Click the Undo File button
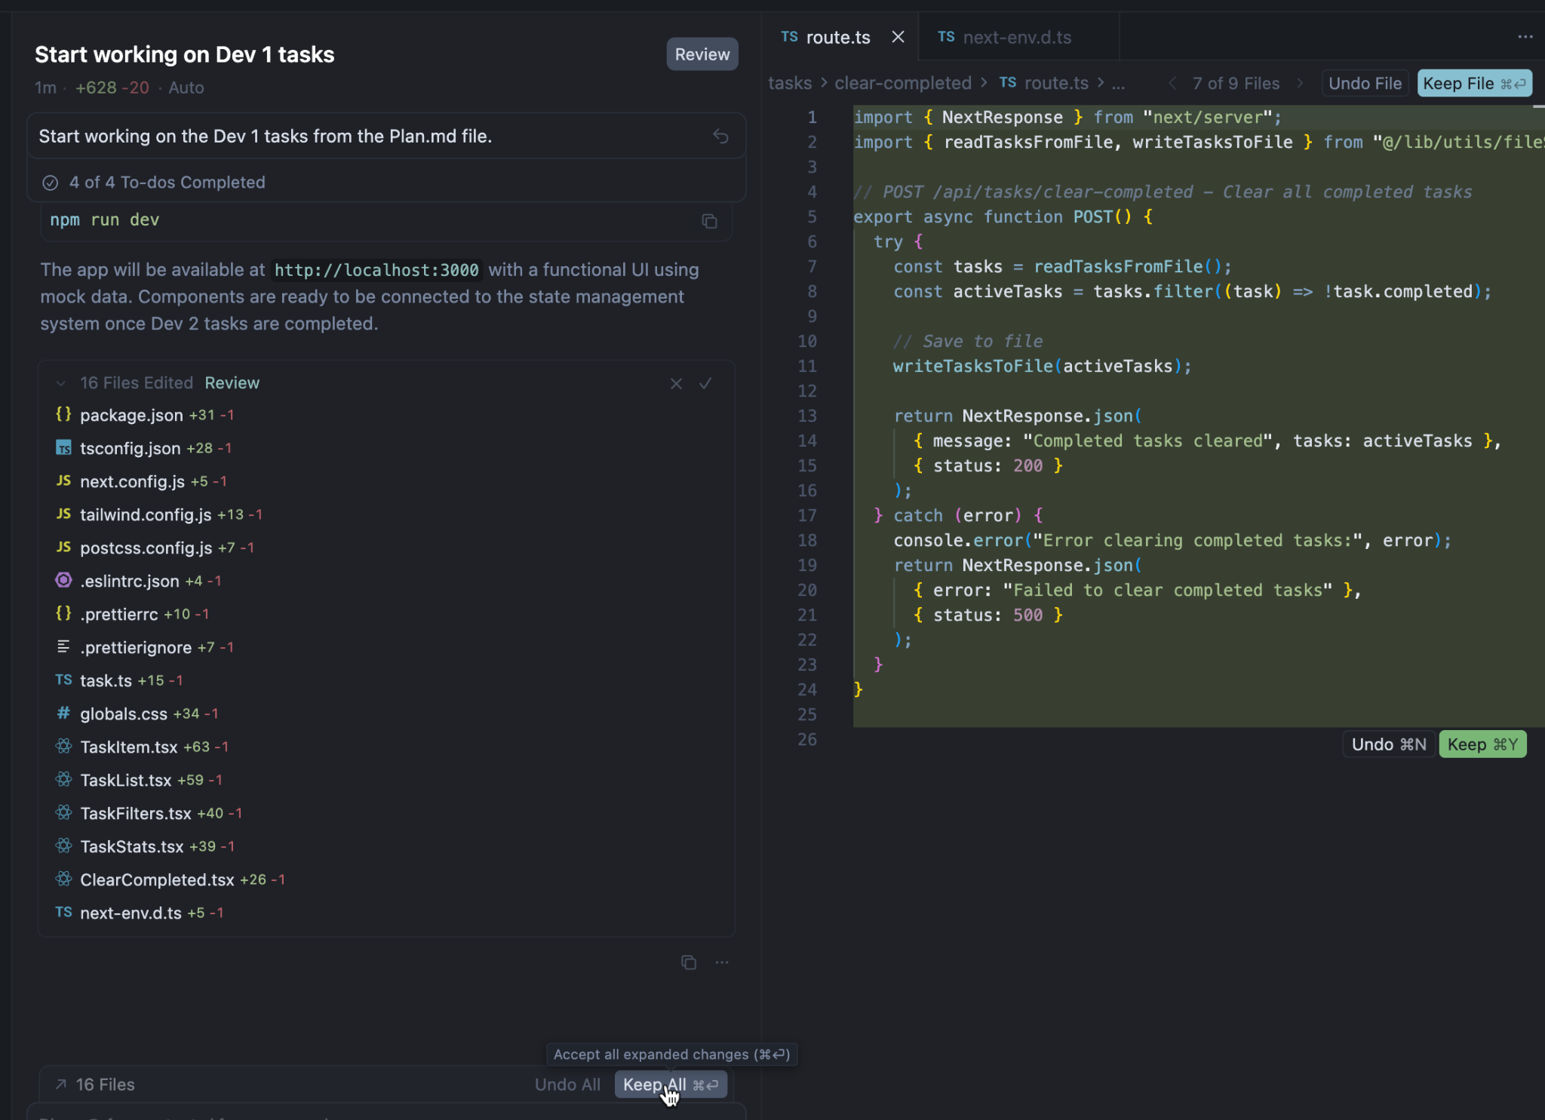 (1364, 84)
